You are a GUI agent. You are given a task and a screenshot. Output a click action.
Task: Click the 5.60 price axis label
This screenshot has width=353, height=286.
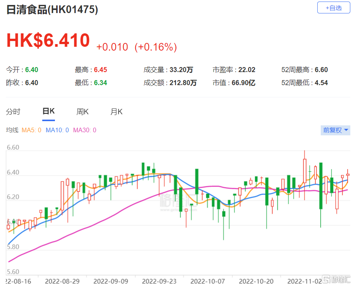[x=13, y=272]
